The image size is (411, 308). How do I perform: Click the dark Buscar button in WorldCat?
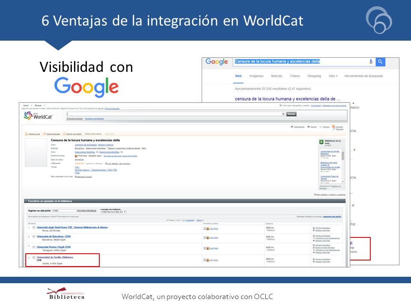(291, 114)
